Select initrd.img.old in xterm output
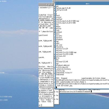 click(x=62, y=67)
